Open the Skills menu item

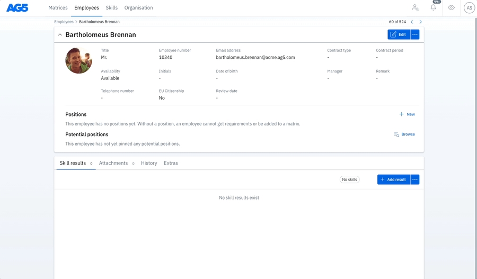point(112,8)
